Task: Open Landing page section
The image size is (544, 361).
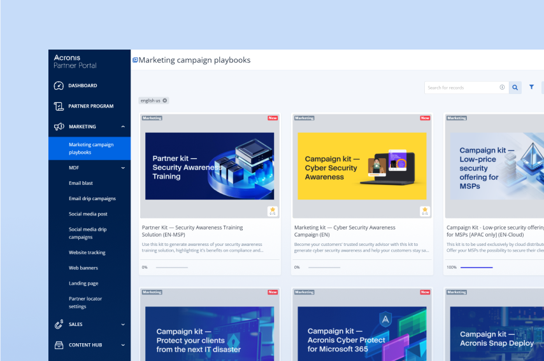Action: [x=83, y=283]
